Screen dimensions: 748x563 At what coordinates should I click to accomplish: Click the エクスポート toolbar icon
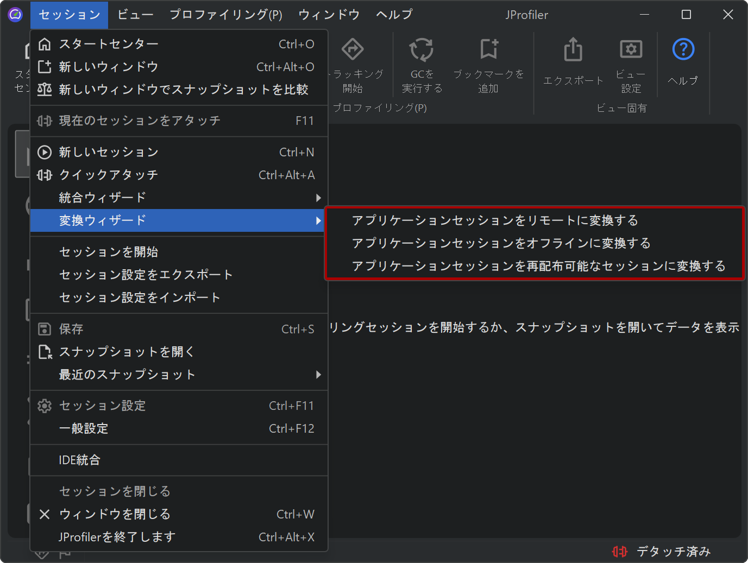pos(573,50)
